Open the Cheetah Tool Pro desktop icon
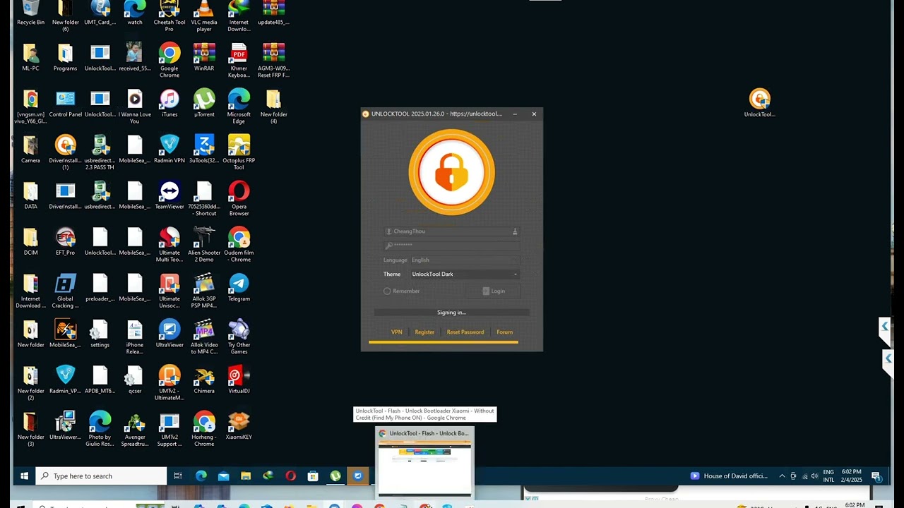 coord(169,16)
